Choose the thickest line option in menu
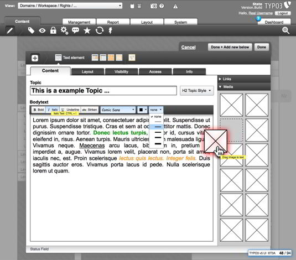This screenshot has height=260, width=296. [158, 144]
